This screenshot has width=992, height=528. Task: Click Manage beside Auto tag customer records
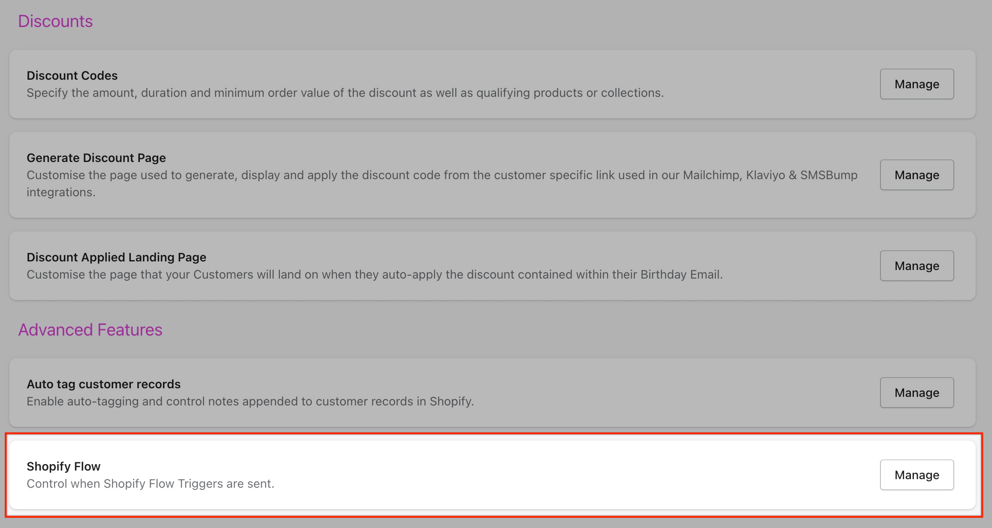pyautogui.click(x=916, y=393)
